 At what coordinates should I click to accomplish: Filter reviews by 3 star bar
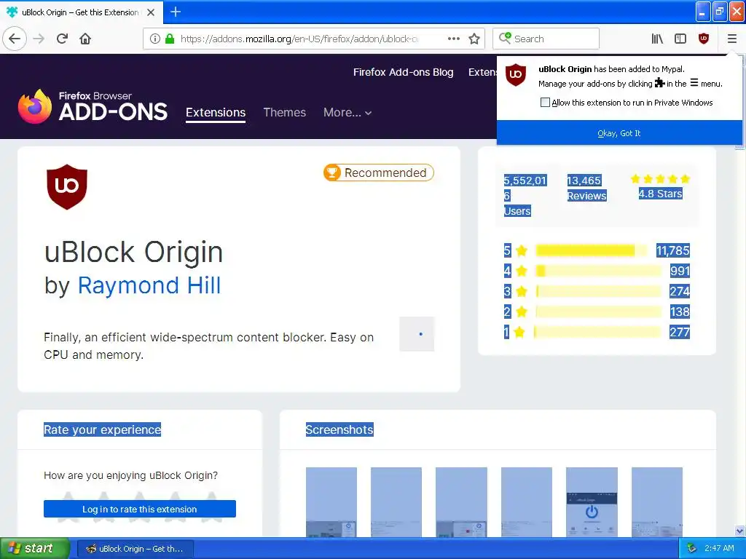(599, 291)
